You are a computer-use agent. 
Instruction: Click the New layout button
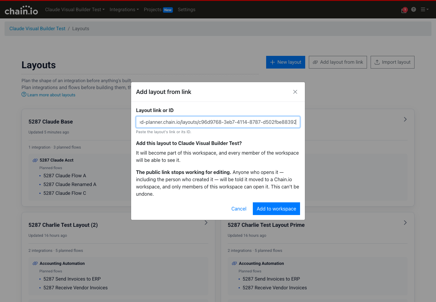point(286,62)
